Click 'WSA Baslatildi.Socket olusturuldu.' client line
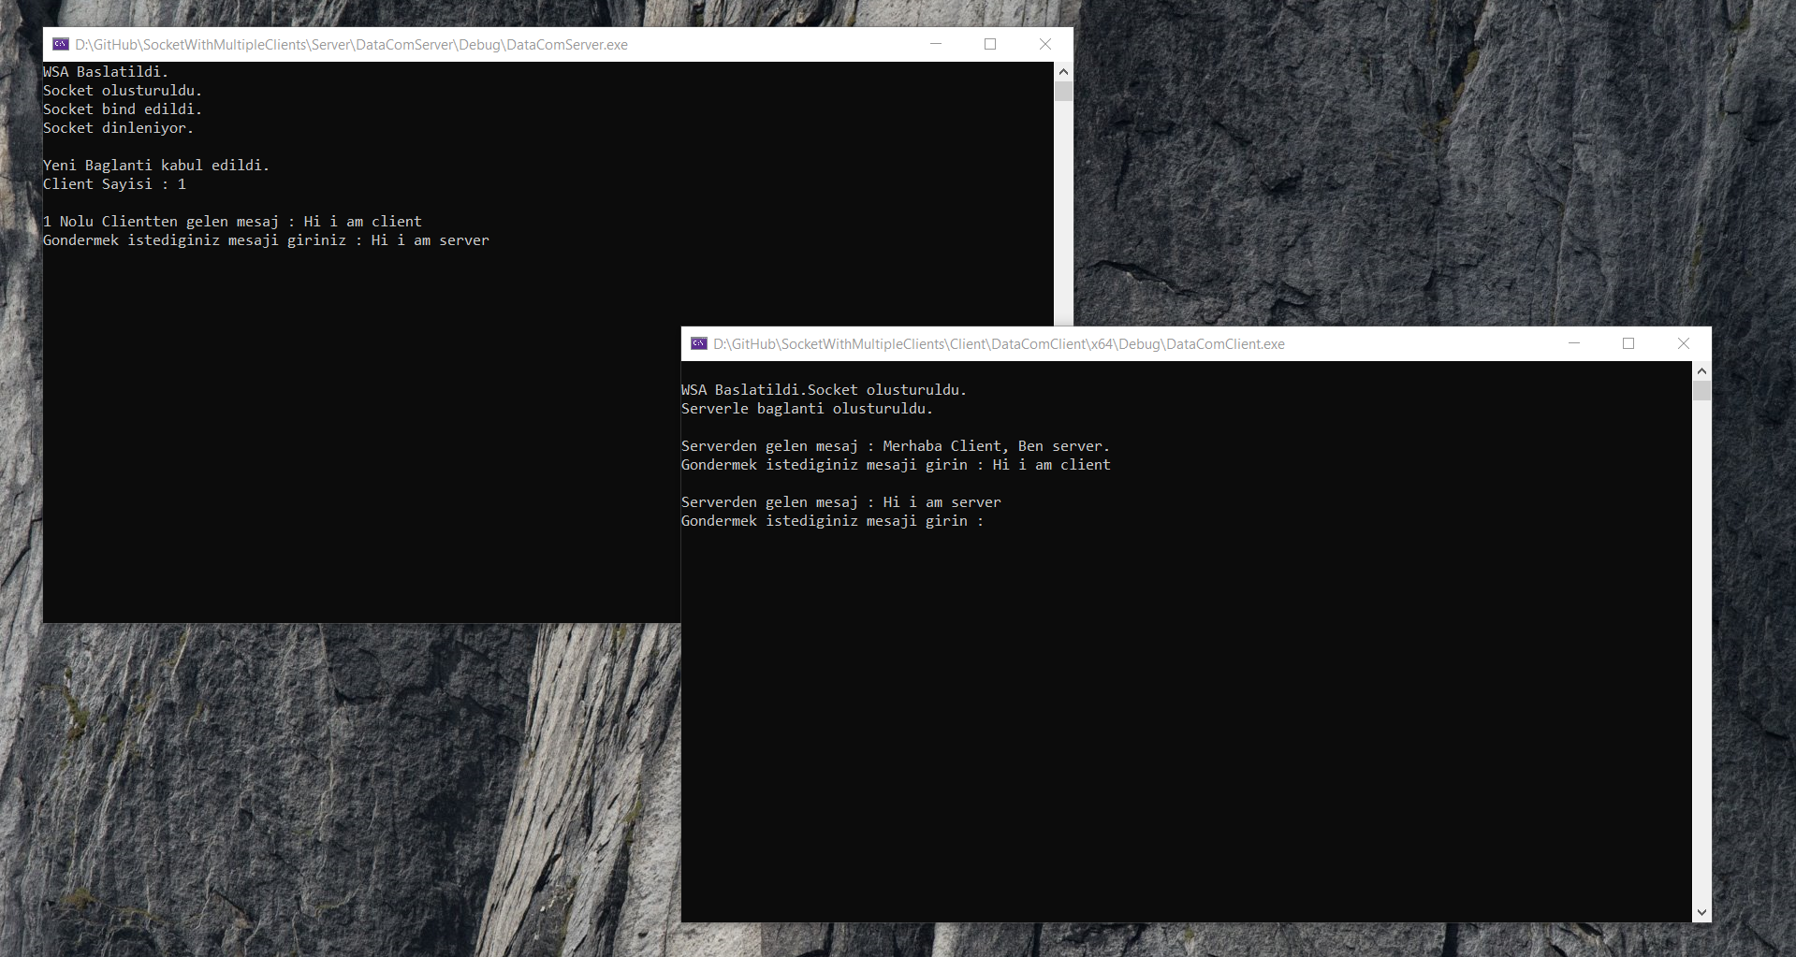 pyautogui.click(x=824, y=390)
